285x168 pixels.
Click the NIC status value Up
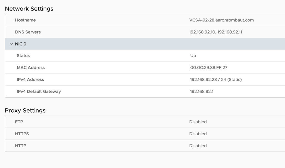193,55
